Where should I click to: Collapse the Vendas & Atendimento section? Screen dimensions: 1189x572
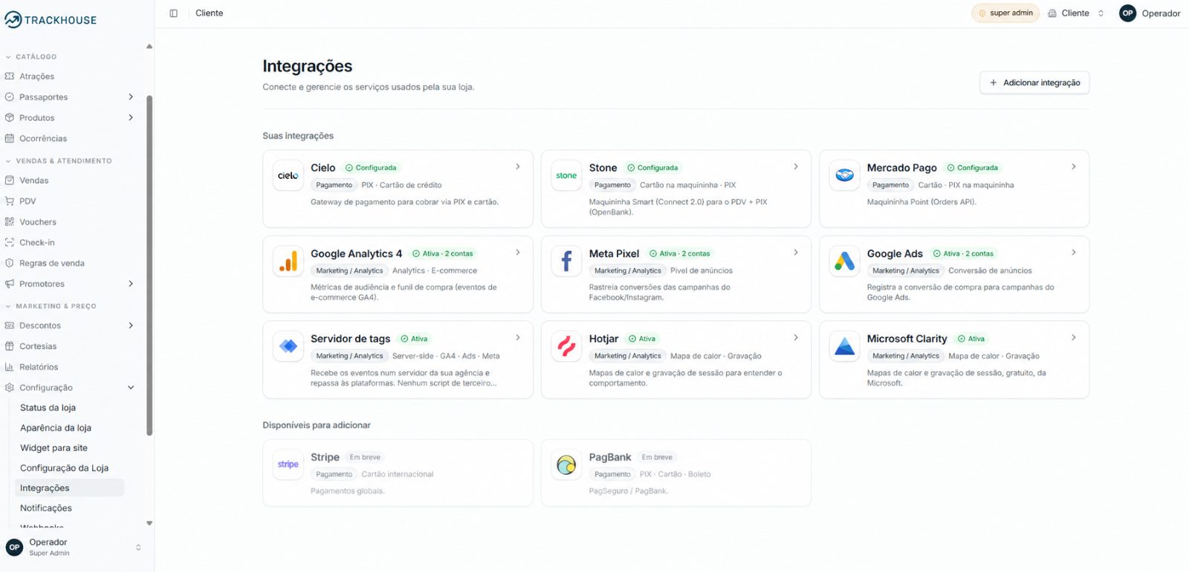click(x=59, y=161)
